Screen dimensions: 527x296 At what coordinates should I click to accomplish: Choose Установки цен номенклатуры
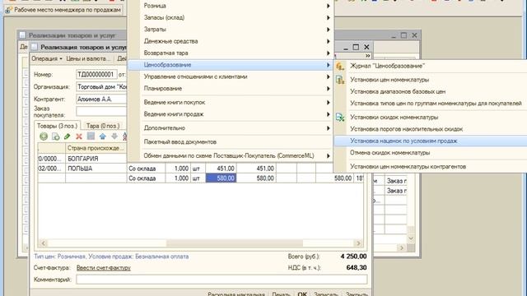[x=430, y=80]
